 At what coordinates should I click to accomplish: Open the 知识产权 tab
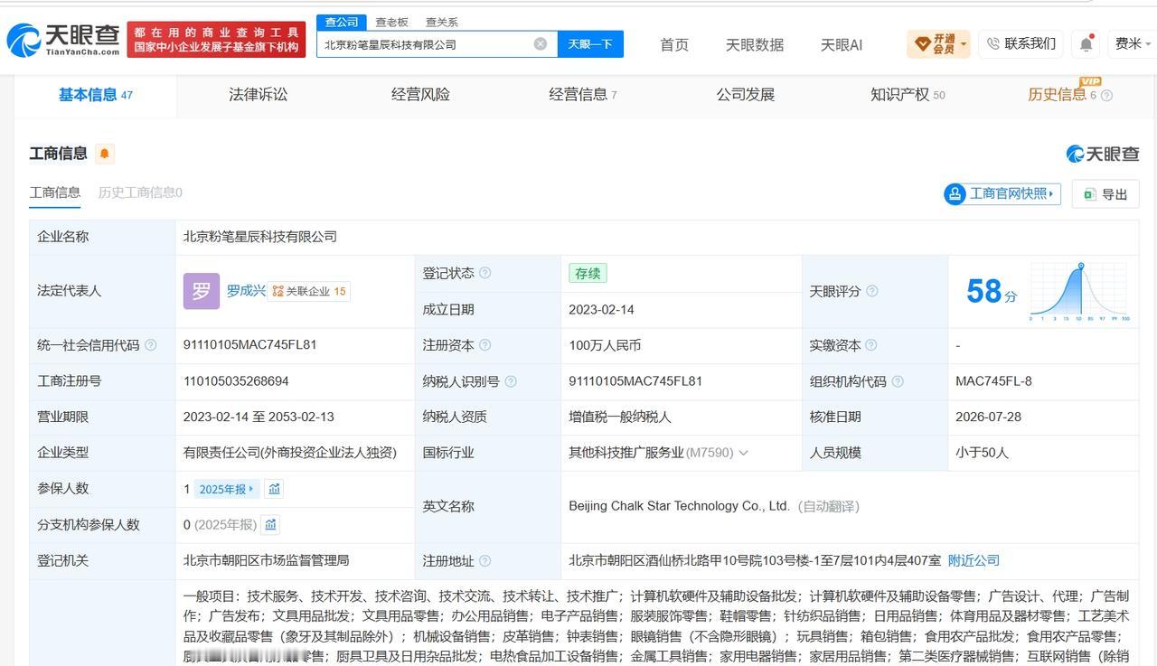908,94
